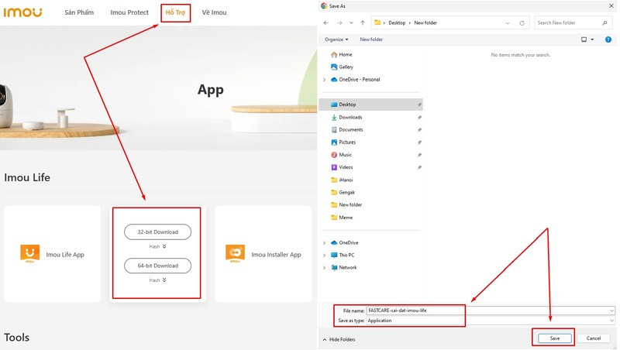Image resolution: width=620 pixels, height=350 pixels.
Task: Click Hide Folders at dialog bottom
Action: (339, 339)
